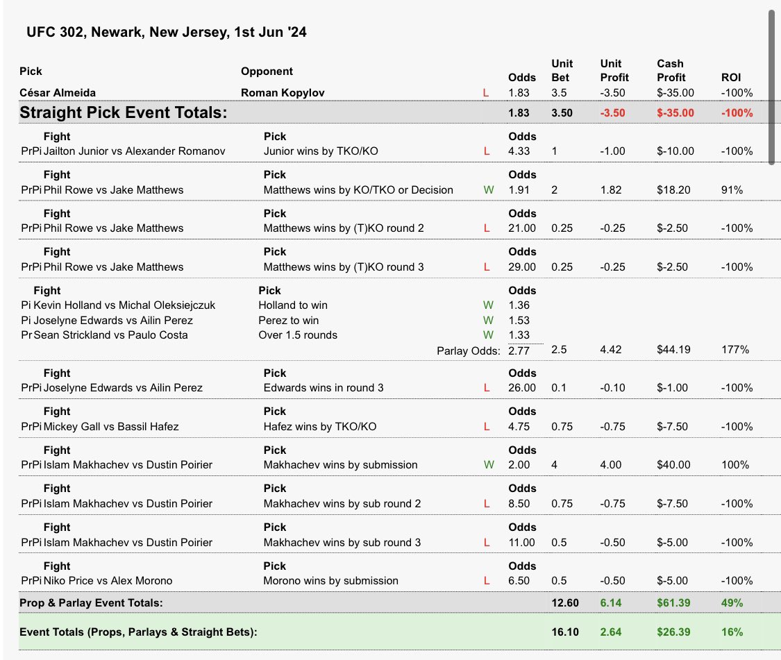
Task: Click the Prop & Parlay Event Totals label
Action: [91, 602]
